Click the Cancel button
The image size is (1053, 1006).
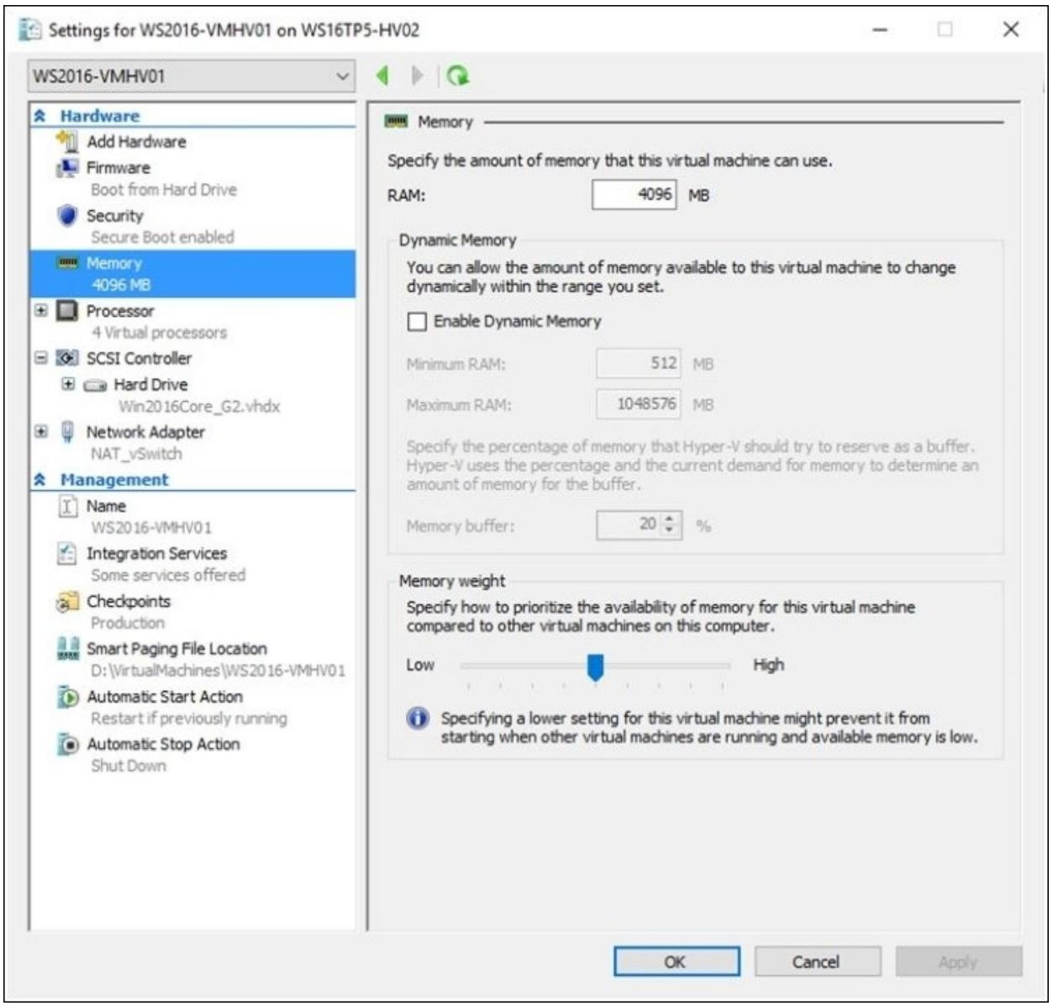tap(817, 961)
